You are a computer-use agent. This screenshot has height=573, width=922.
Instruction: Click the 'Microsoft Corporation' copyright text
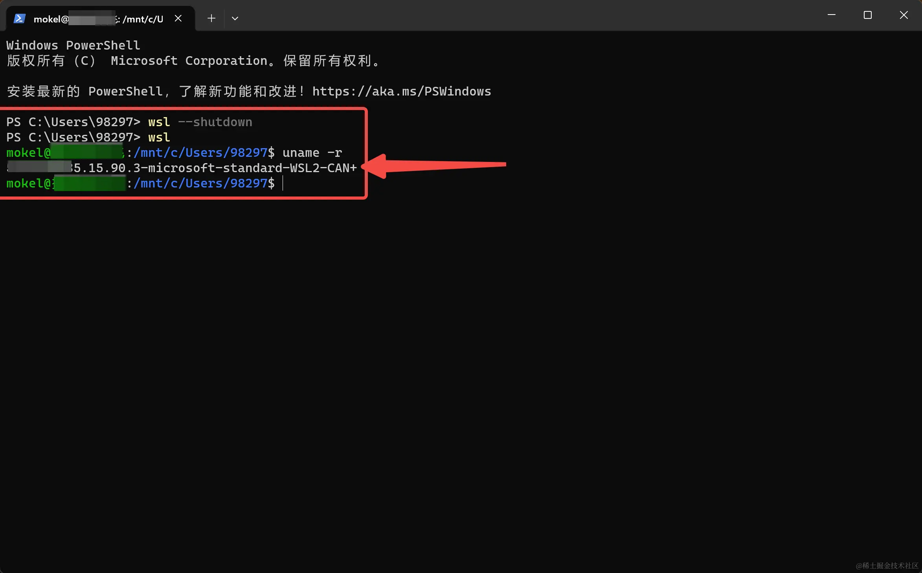pos(189,61)
